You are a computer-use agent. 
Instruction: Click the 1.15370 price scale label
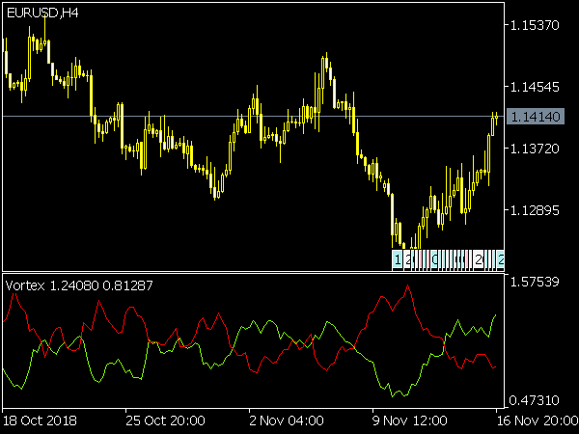coord(535,25)
